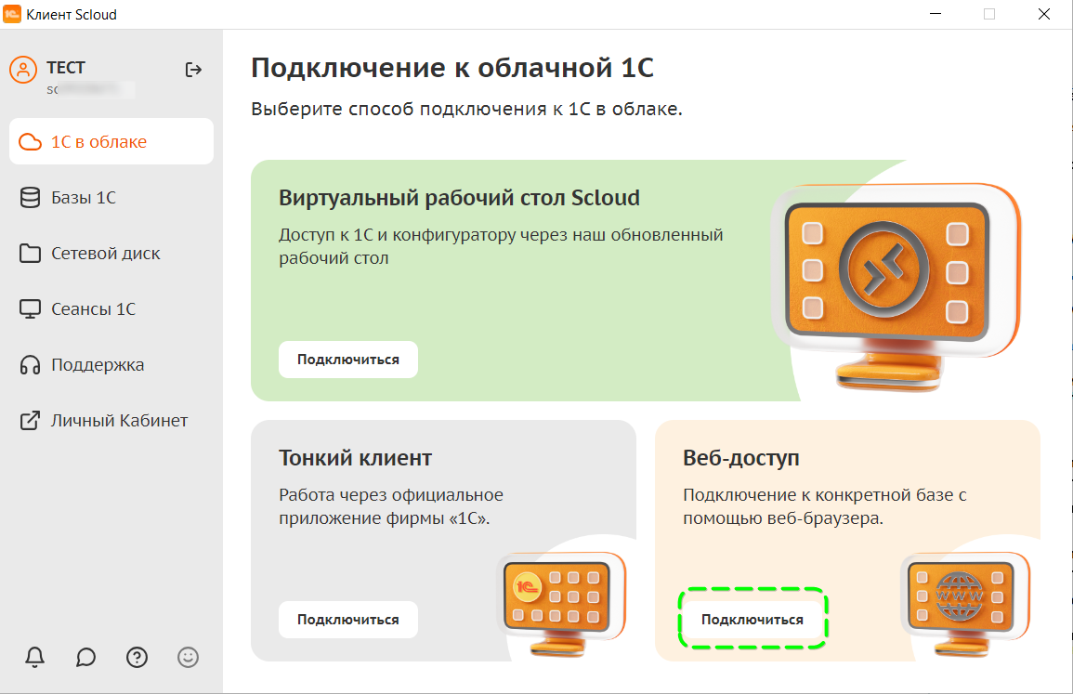Screen dimensions: 1073x694
Task: Click the database icon for Базы 1С
Action: coord(30,197)
